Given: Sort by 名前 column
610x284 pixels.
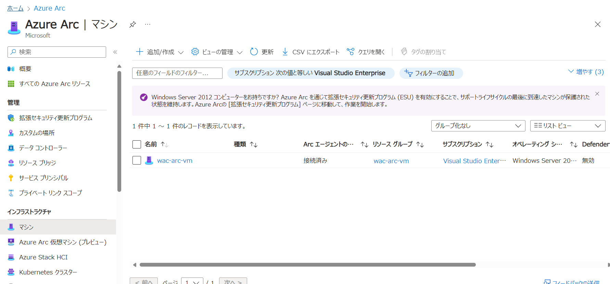Looking at the screenshot, I should (x=156, y=144).
